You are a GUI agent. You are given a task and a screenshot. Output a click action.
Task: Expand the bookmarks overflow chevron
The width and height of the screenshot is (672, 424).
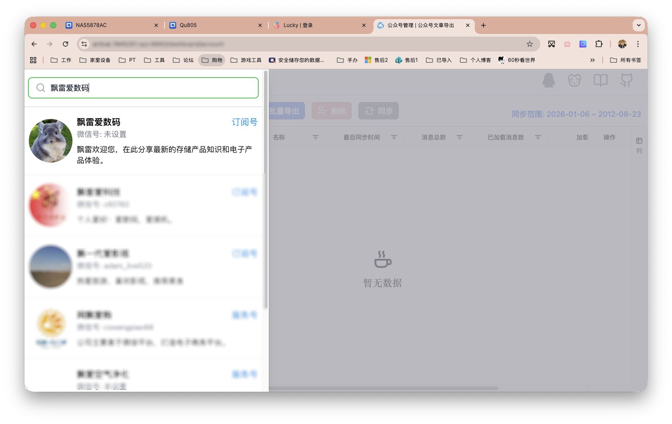[593, 60]
